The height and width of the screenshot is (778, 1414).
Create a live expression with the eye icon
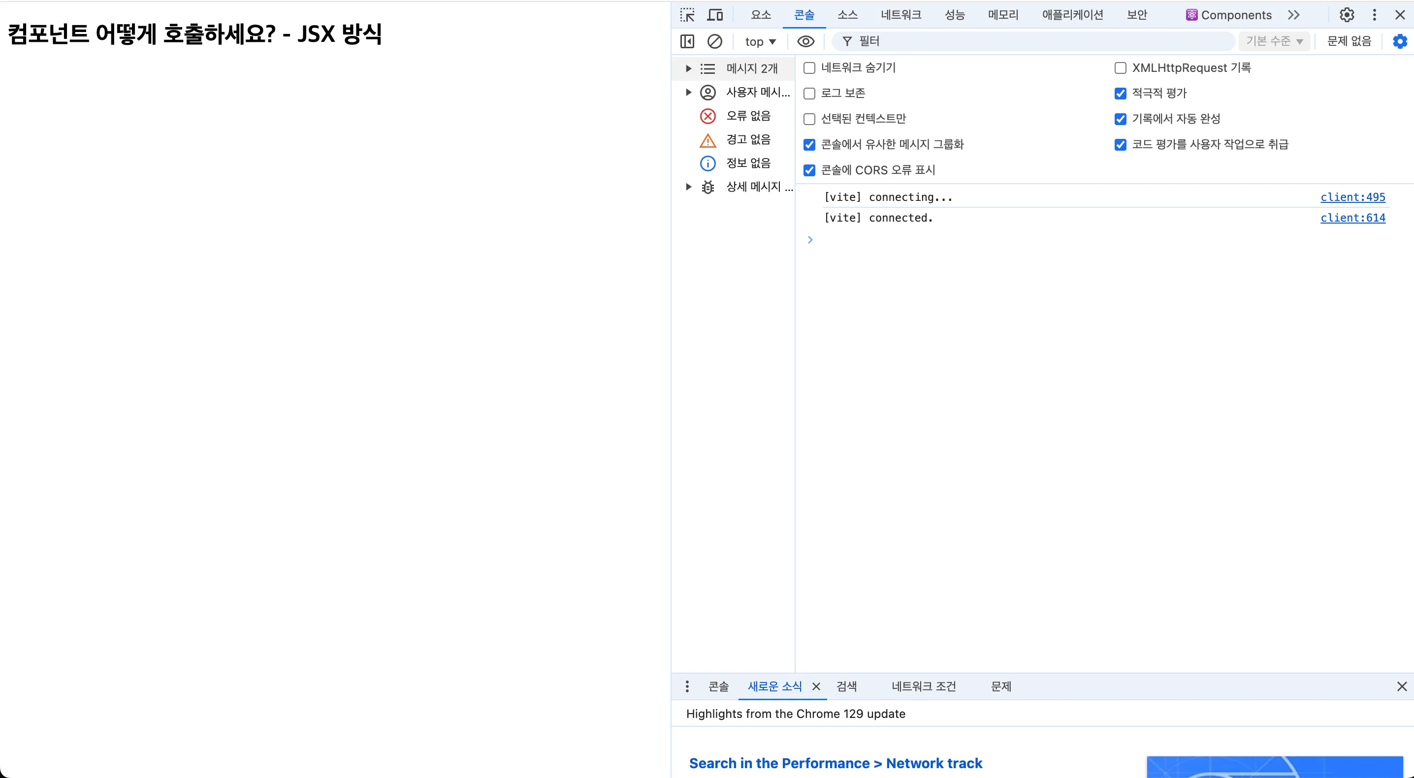pyautogui.click(x=805, y=41)
